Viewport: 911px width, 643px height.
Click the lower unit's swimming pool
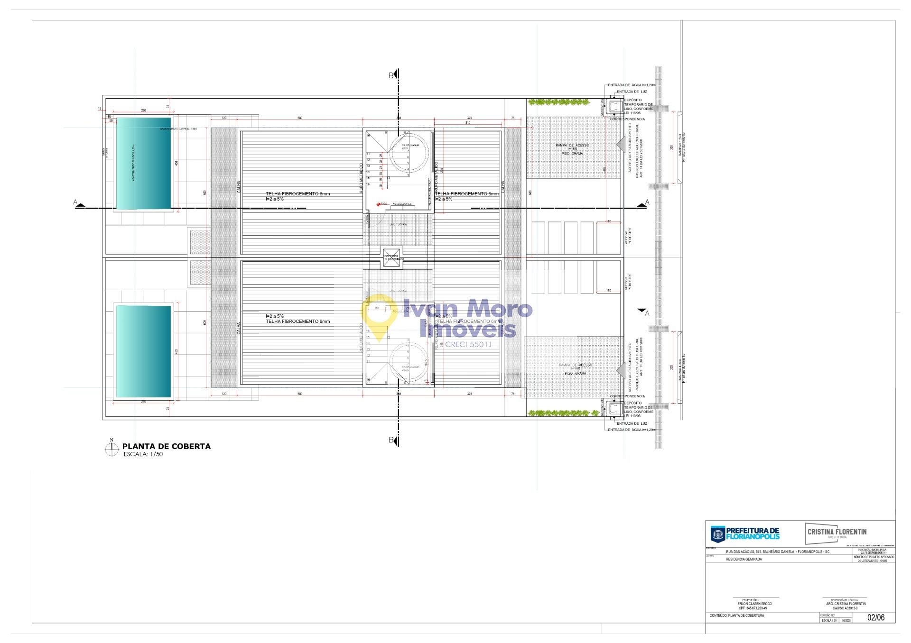pyautogui.click(x=144, y=351)
